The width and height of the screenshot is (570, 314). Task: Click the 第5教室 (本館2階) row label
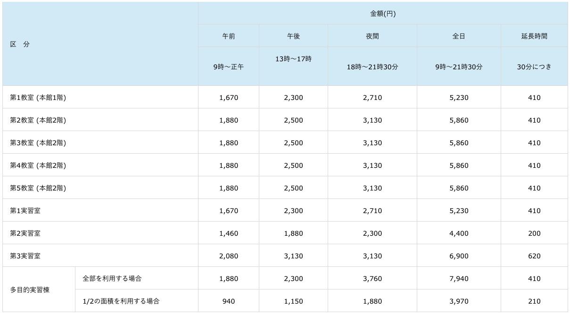point(38,188)
